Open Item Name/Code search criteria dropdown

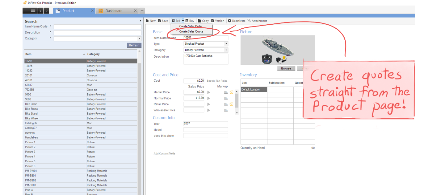(x=50, y=26)
